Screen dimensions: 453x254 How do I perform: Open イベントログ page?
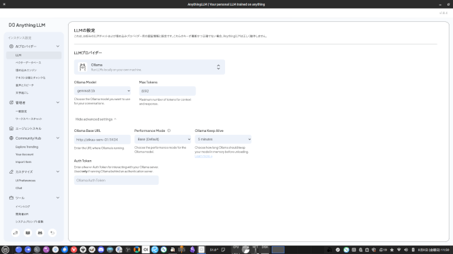23,207
